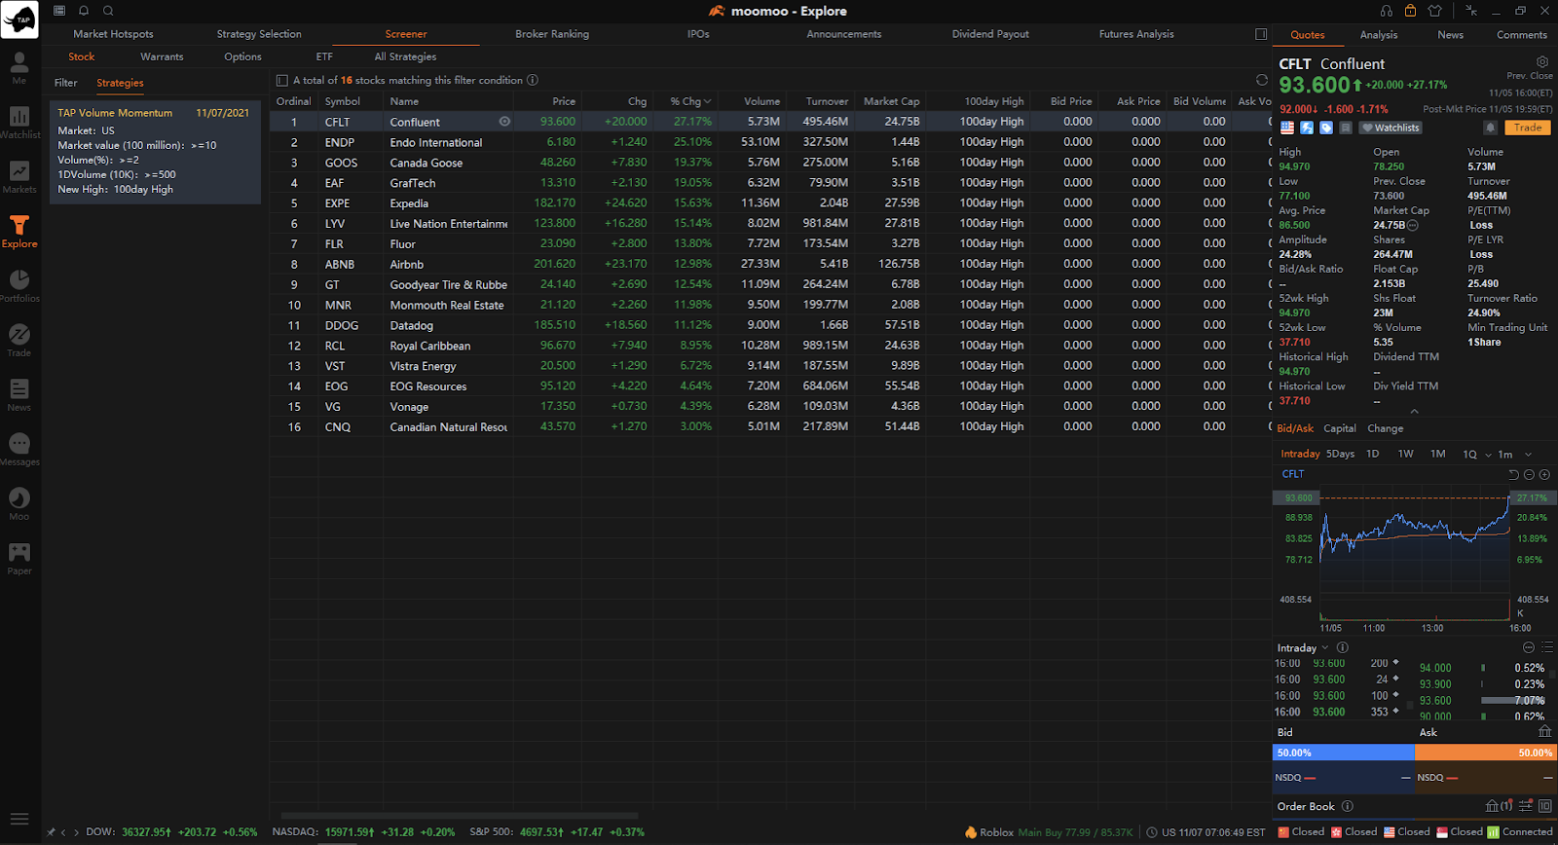1558x845 pixels.
Task: Zoom out on the CFLT intraday chart
Action: coord(1530,474)
